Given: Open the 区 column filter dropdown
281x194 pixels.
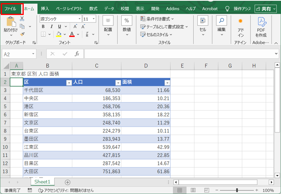Looking at the screenshot, I should [x=69, y=83].
